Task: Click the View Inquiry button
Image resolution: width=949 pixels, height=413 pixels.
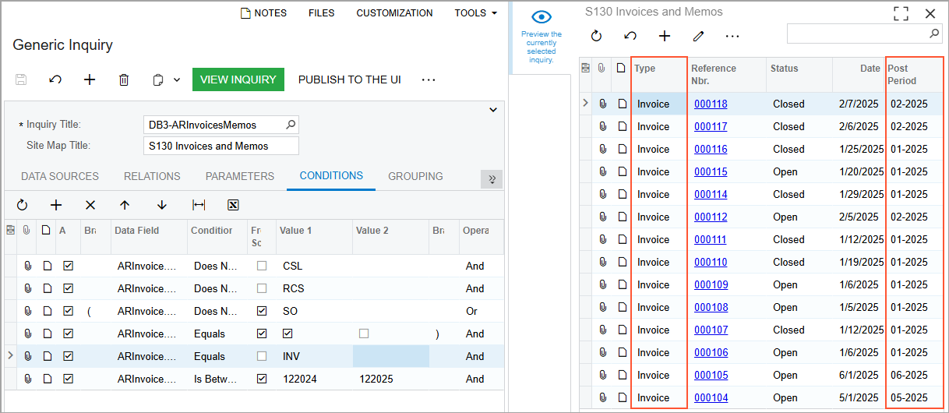Action: [238, 79]
